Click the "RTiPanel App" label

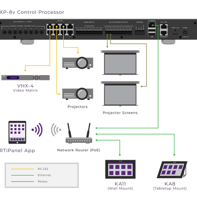point(17,151)
